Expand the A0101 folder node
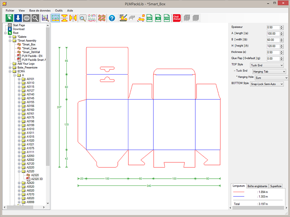Image resolution: width=290 pixels, height=217 pixels. (x=19, y=79)
